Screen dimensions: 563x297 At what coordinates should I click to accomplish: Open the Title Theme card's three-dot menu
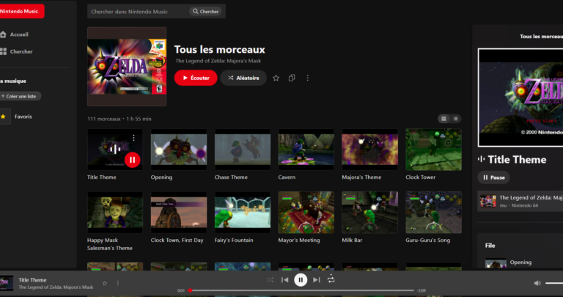pos(133,138)
